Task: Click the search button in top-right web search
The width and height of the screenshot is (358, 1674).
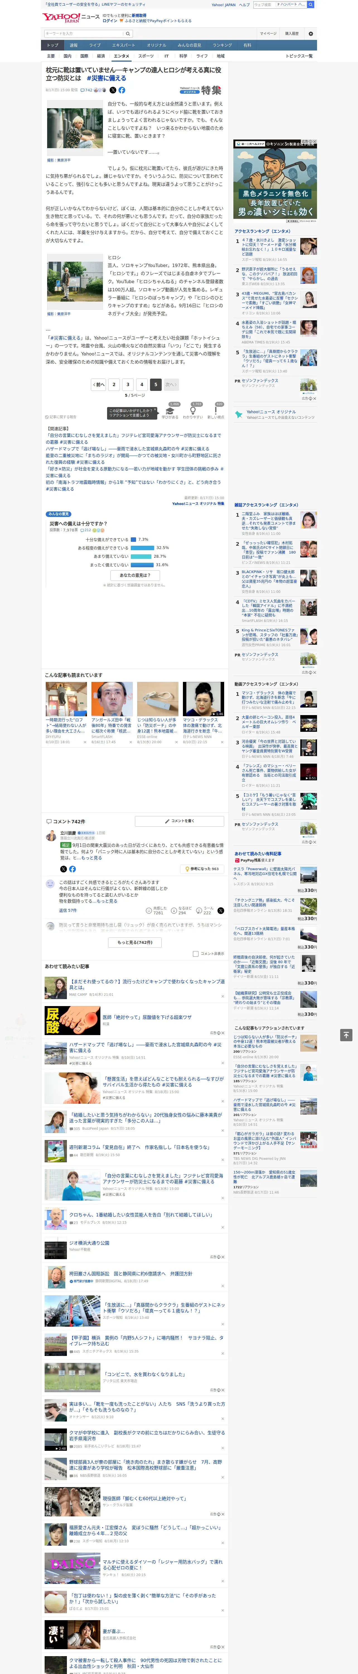Action: [x=311, y=4]
